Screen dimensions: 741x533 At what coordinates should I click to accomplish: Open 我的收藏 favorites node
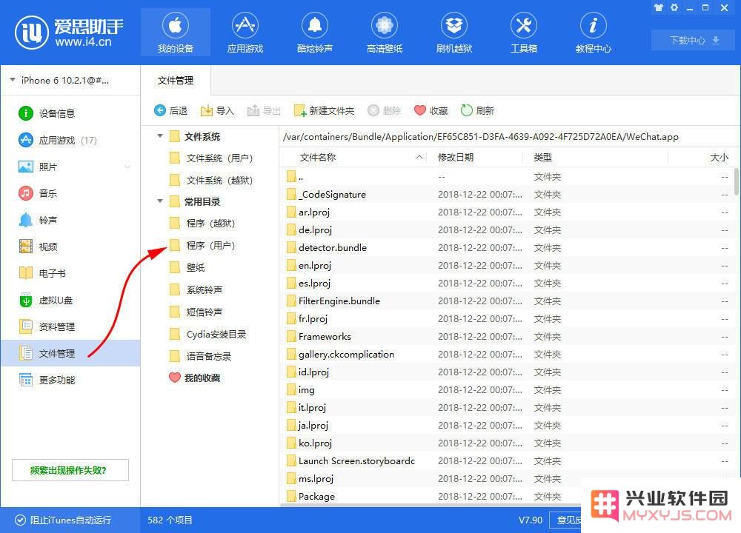pyautogui.click(x=195, y=378)
